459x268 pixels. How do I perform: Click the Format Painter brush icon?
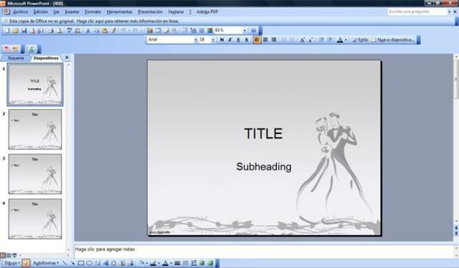(113, 30)
